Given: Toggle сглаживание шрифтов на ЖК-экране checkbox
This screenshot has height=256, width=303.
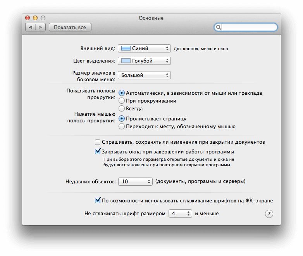Looking at the screenshot, I should [x=98, y=200].
